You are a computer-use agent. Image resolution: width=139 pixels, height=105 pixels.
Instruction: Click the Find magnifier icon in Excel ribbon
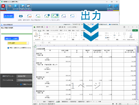tap(119, 35)
